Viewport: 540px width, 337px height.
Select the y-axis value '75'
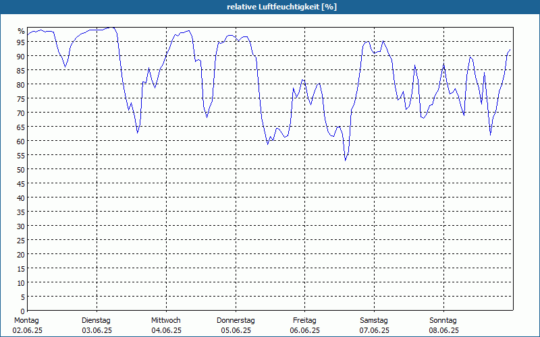21,99
